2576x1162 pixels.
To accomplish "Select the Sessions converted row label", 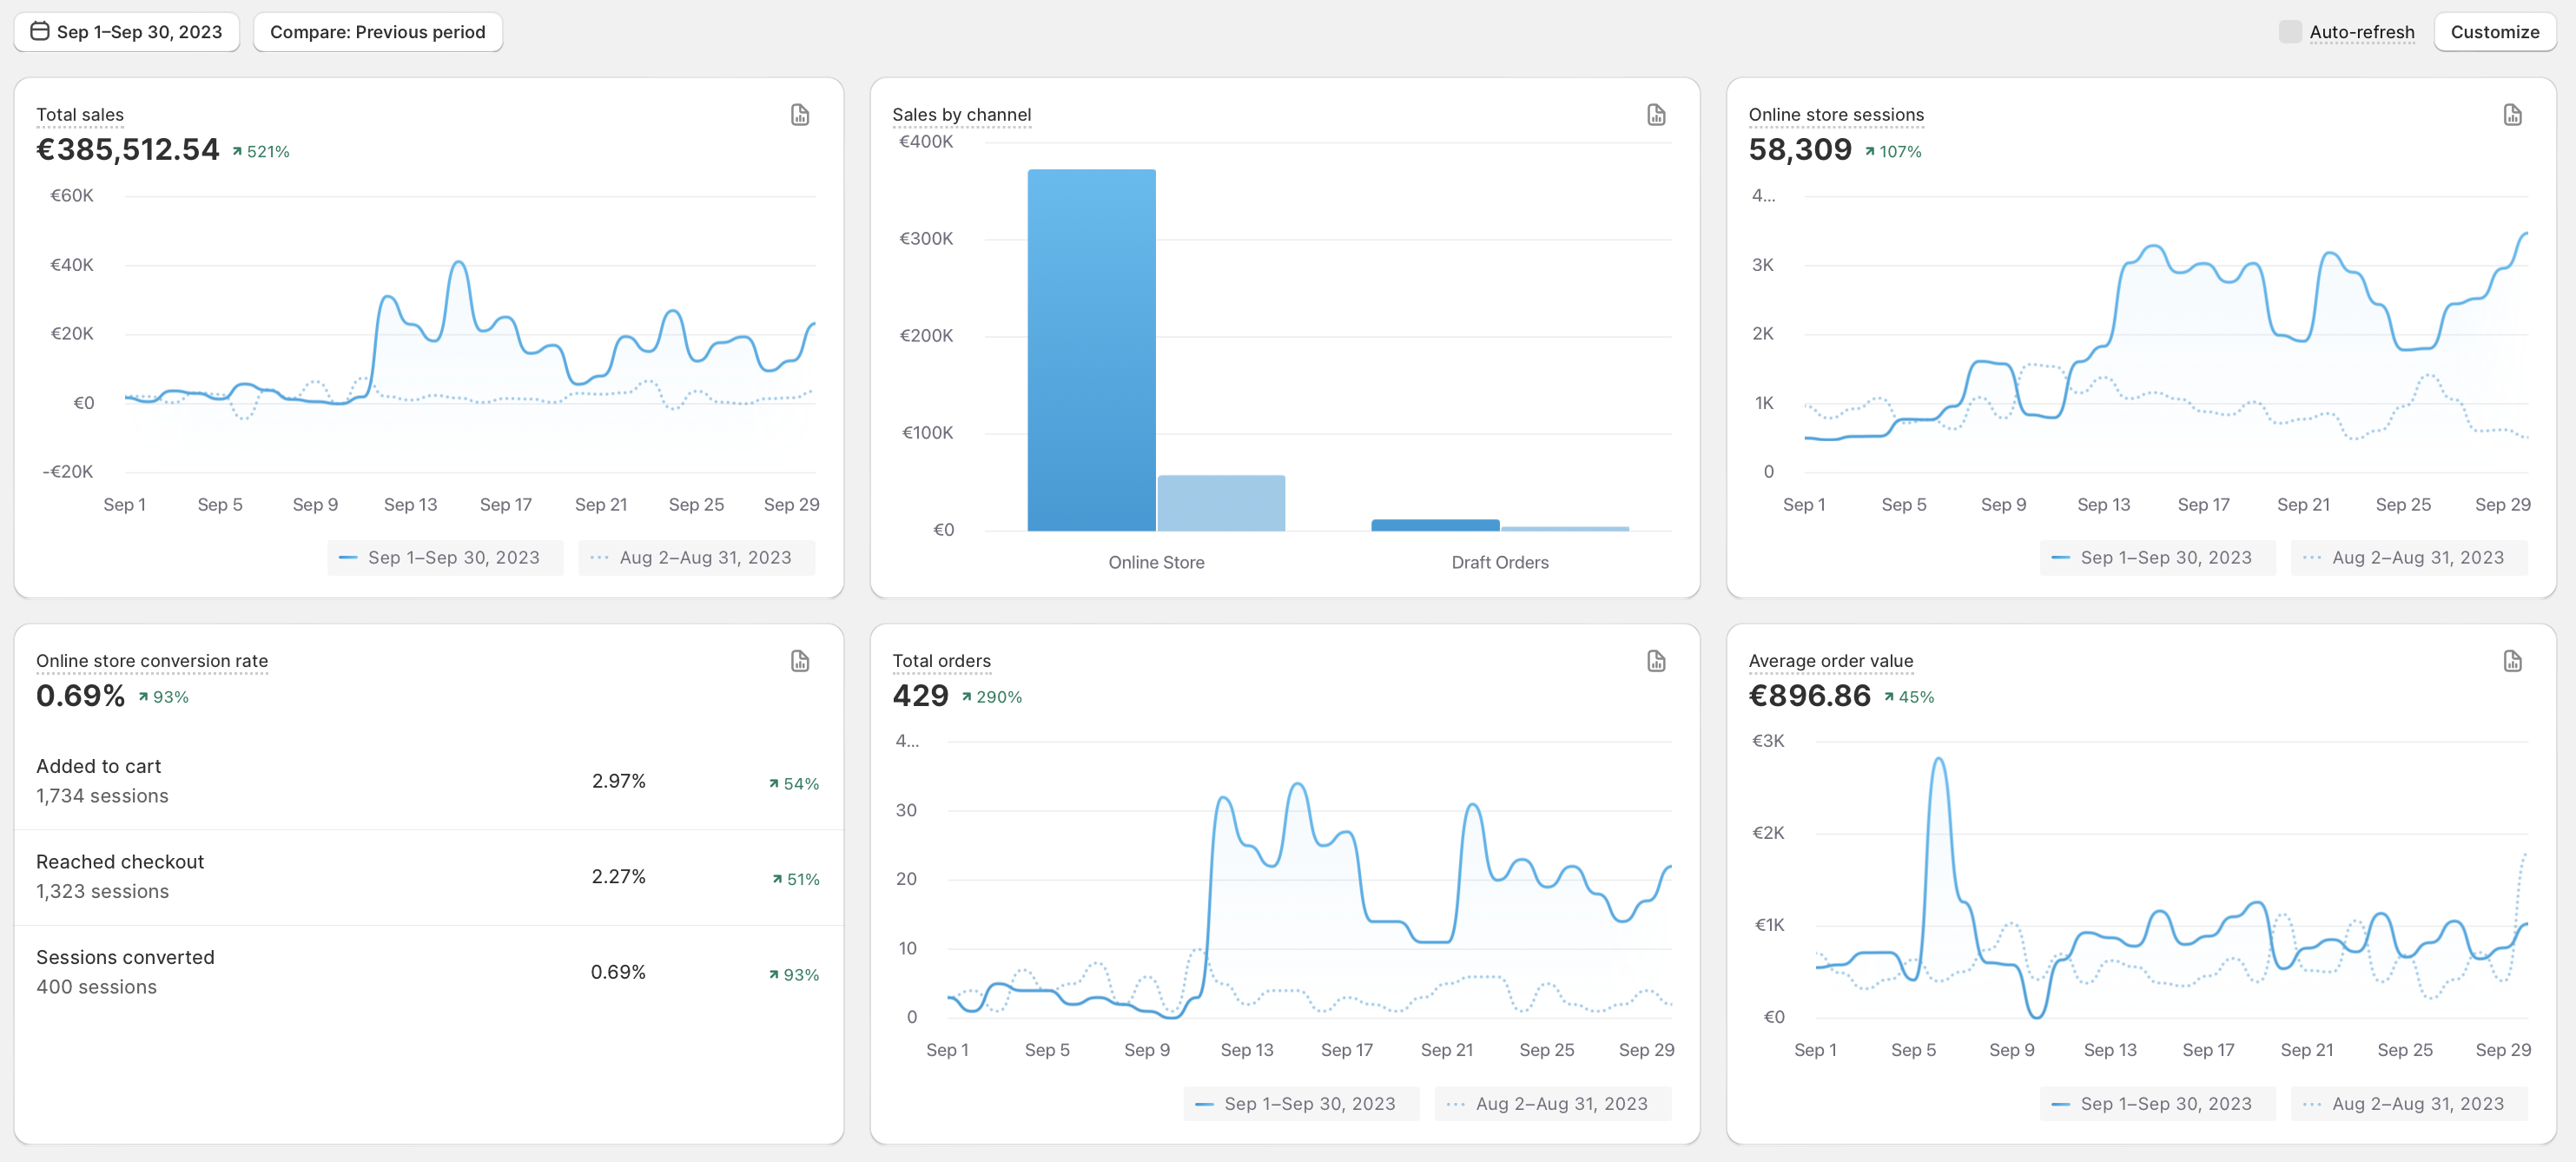I will 125,958.
